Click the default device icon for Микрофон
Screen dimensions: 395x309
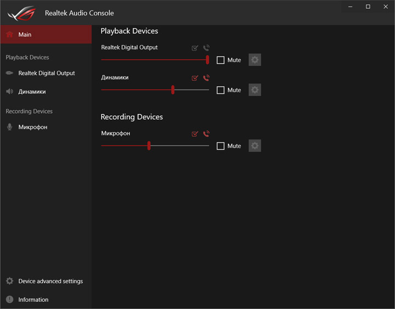coord(195,134)
